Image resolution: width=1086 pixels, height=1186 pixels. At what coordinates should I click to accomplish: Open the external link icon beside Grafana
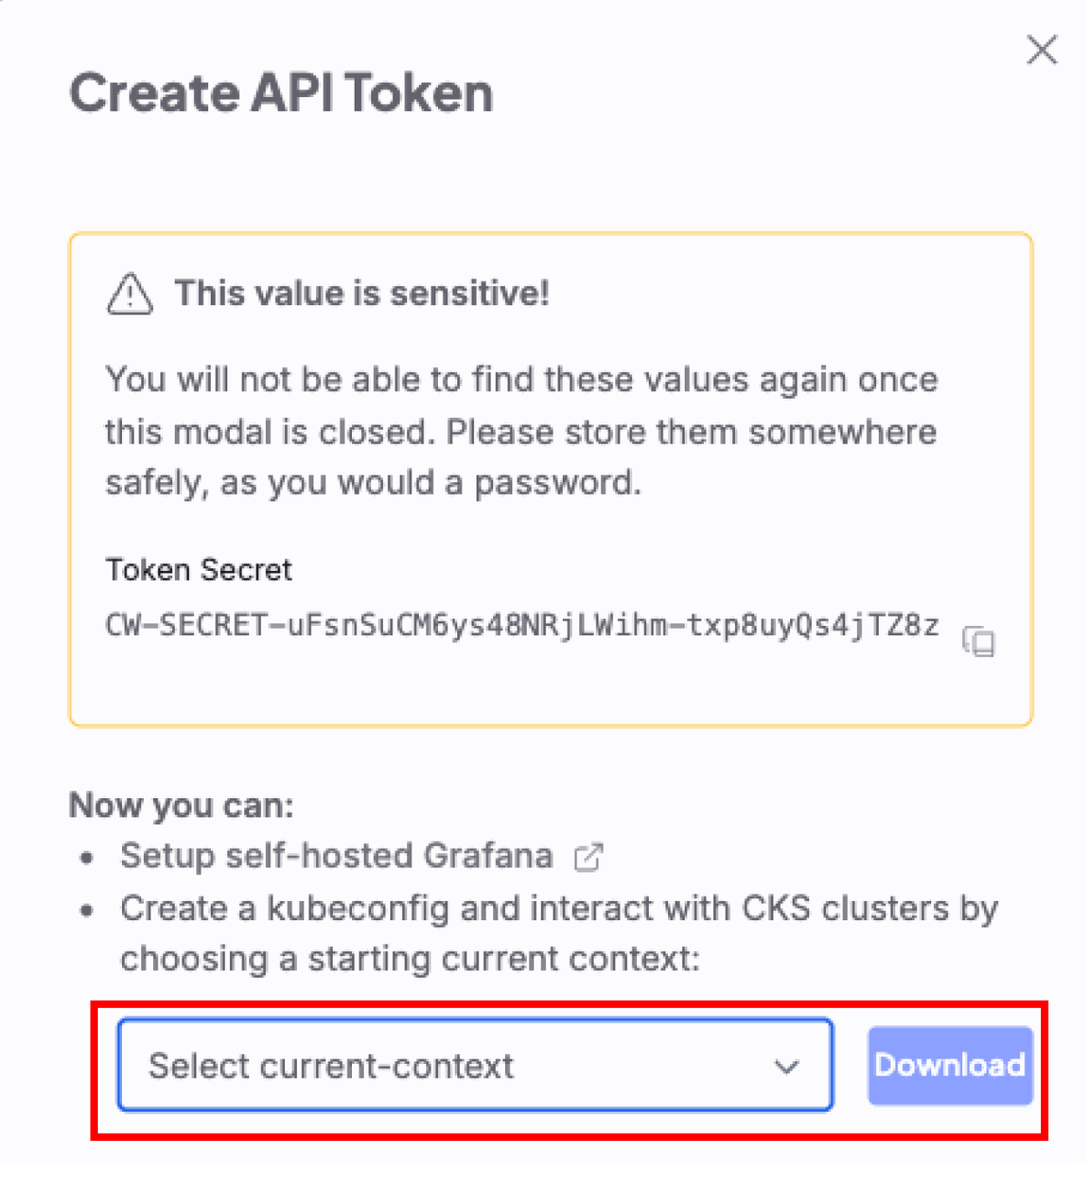(x=588, y=857)
